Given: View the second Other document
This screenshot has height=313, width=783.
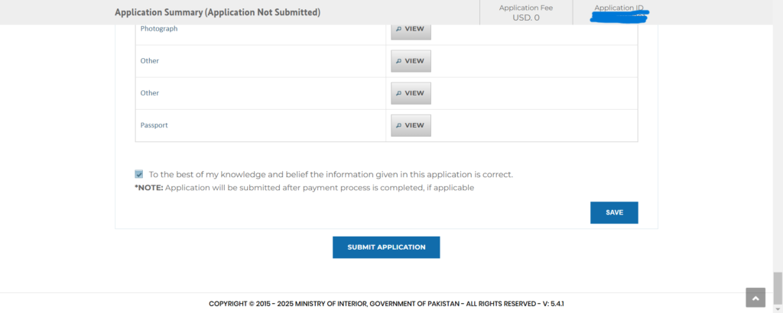Looking at the screenshot, I should 411,93.
